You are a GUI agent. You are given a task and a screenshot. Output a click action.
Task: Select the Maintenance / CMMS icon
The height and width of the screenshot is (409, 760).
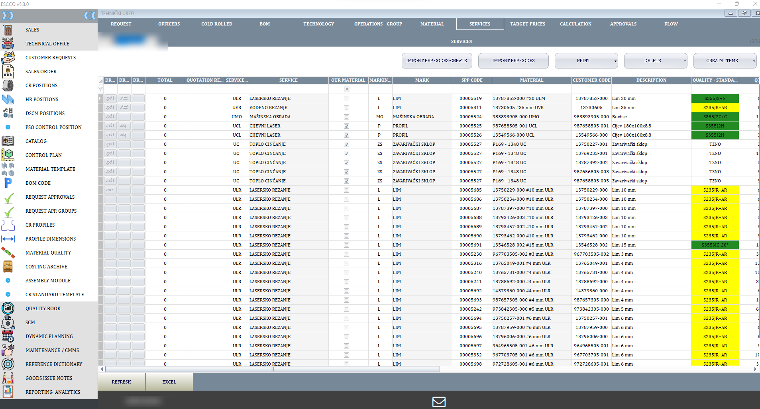tap(8, 350)
